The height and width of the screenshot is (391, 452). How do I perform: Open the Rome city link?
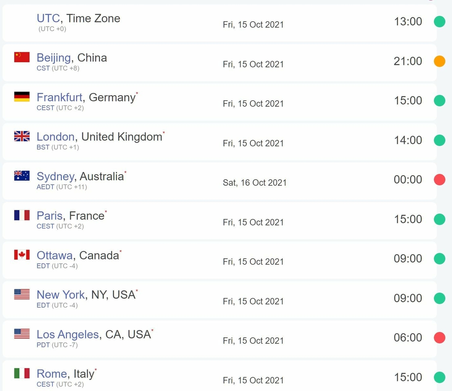pos(52,374)
